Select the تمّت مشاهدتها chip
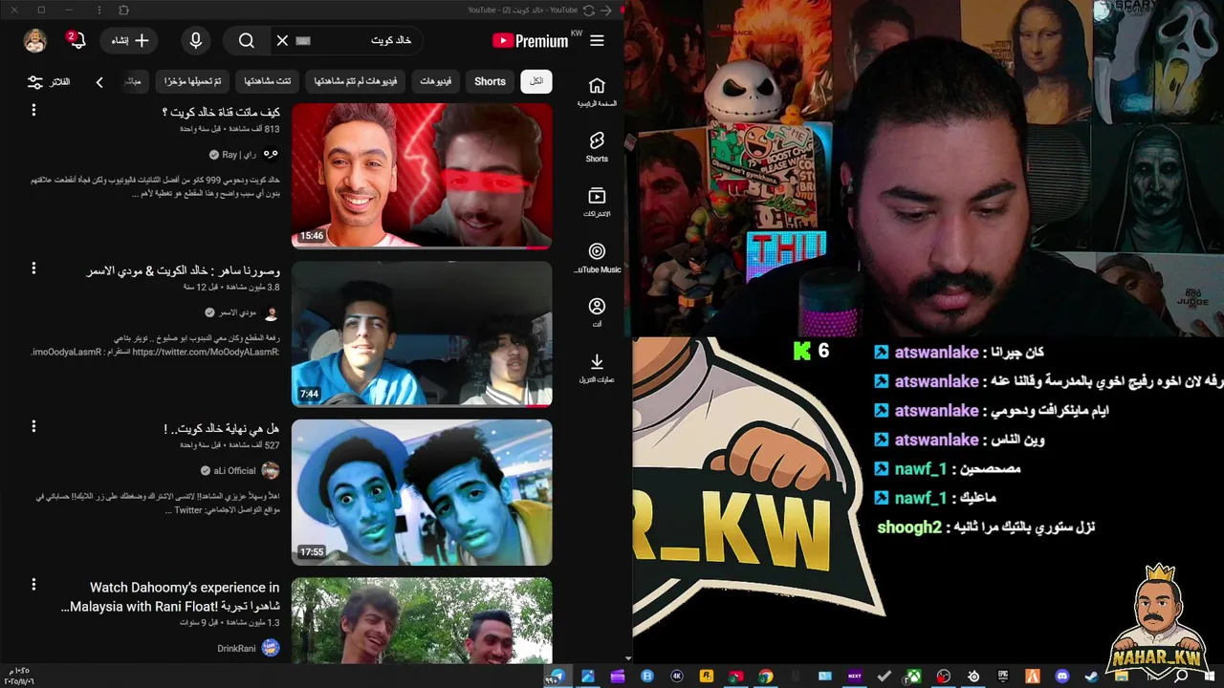Screen dimensions: 1224x688 268,81
